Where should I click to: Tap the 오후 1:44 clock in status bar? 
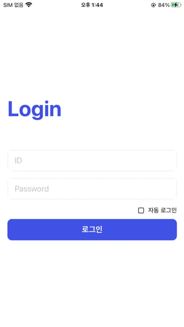[92, 5]
